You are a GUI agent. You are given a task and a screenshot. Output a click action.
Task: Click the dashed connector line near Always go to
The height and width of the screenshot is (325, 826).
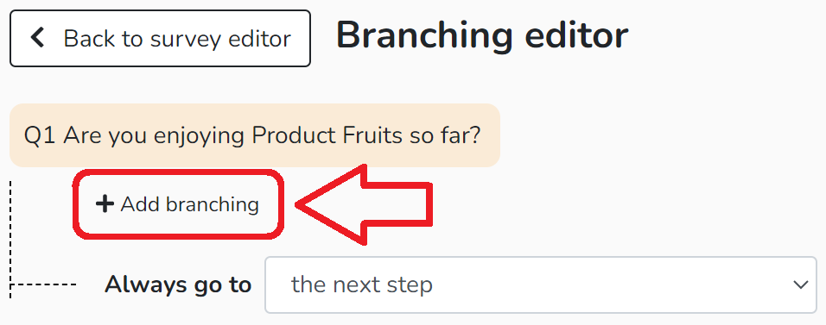pos(43,284)
